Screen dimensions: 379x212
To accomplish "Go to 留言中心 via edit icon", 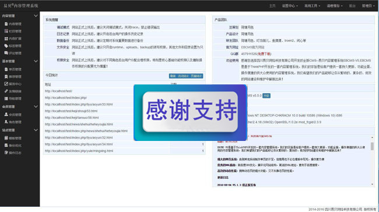I will (6, 84).
